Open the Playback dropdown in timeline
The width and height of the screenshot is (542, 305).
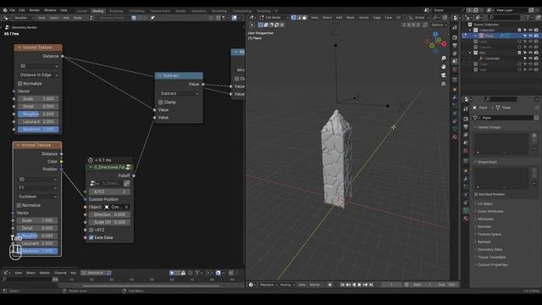tap(268, 285)
